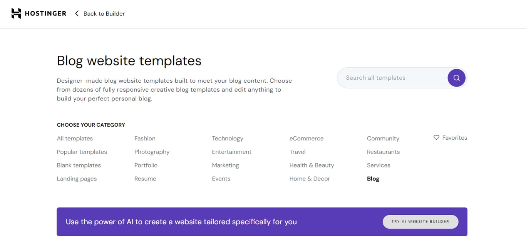This screenshot has height=244, width=526.
Task: Select the eCommerce category
Action: pyautogui.click(x=306, y=138)
